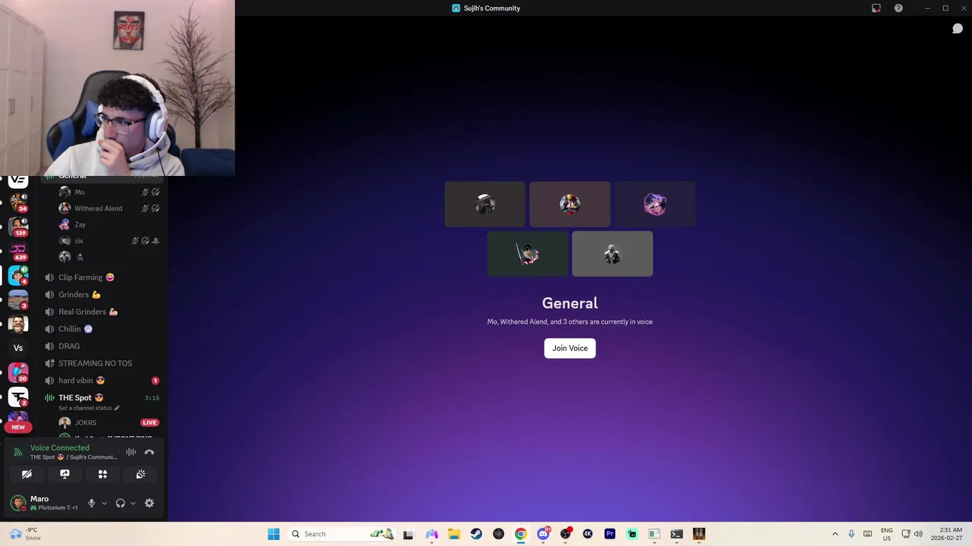Click the gray hooded avatar participant tile
This screenshot has width=972, height=546.
tap(612, 254)
